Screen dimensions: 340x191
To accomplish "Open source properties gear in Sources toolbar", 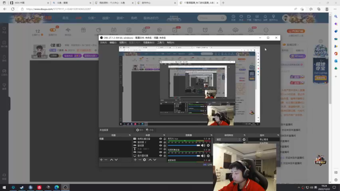I will click(x=144, y=160).
